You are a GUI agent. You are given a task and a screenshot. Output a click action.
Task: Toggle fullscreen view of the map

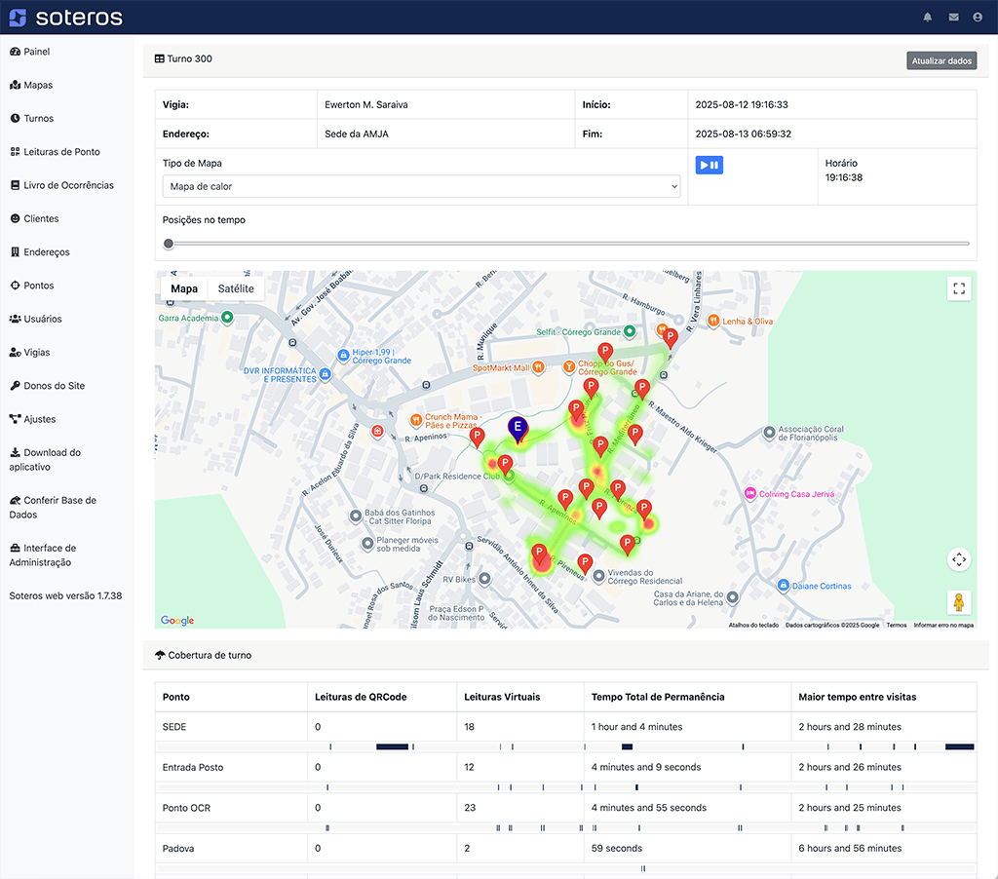959,288
